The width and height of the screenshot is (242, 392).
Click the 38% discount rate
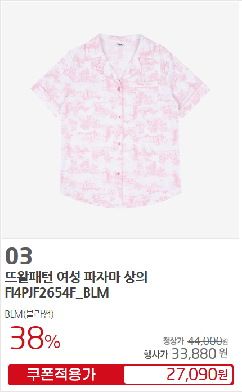[x=35, y=338]
